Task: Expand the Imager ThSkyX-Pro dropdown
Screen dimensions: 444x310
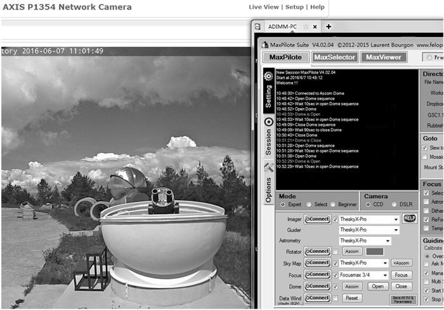Action: click(396, 219)
